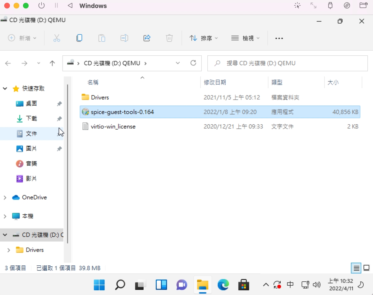373x295 pixels.
Task: Open Widgets from the taskbar
Action: (161, 285)
